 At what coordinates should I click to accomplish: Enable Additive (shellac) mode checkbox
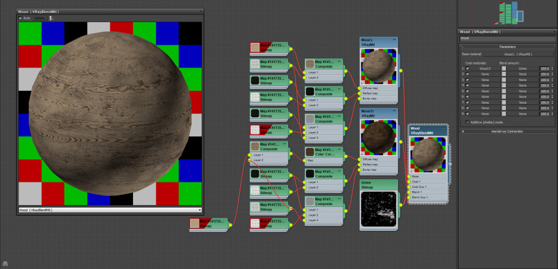(467, 122)
